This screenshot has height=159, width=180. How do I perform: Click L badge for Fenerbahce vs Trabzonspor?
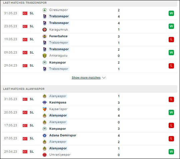[171, 40]
